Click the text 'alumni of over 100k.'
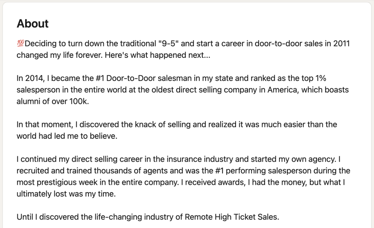The height and width of the screenshot is (228, 374). 53,102
